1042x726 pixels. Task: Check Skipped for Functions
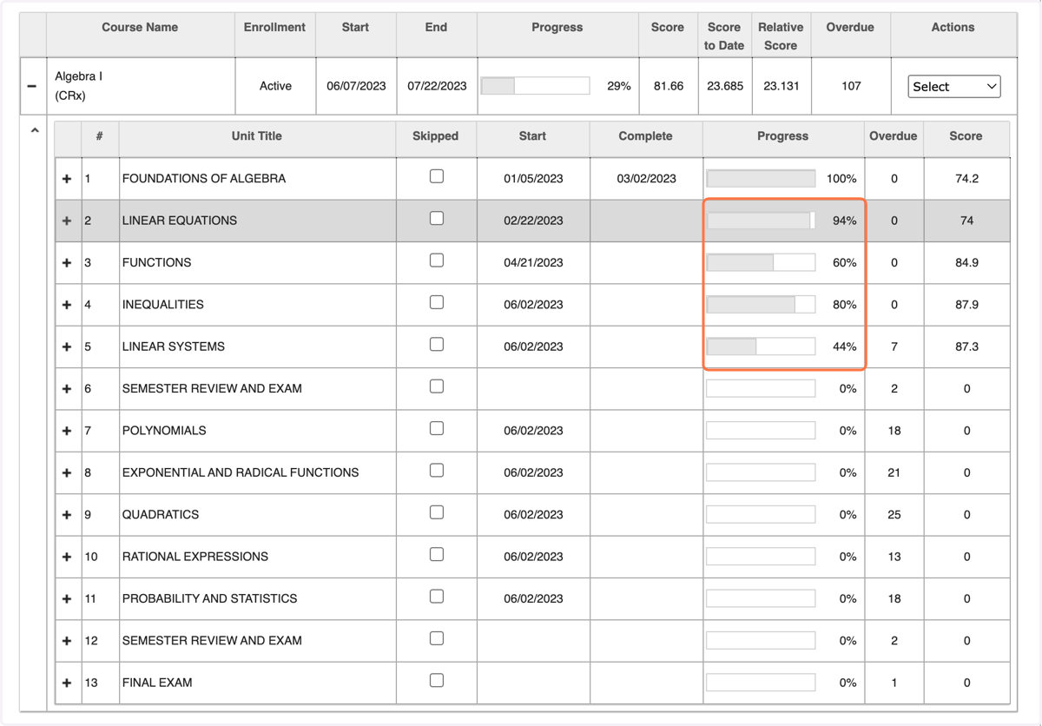coord(437,261)
